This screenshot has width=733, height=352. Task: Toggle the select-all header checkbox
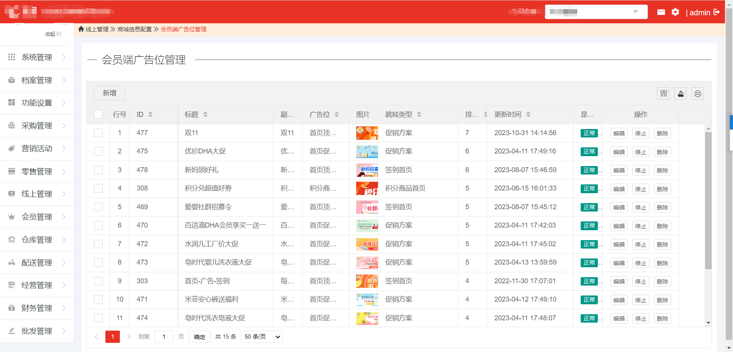98,115
